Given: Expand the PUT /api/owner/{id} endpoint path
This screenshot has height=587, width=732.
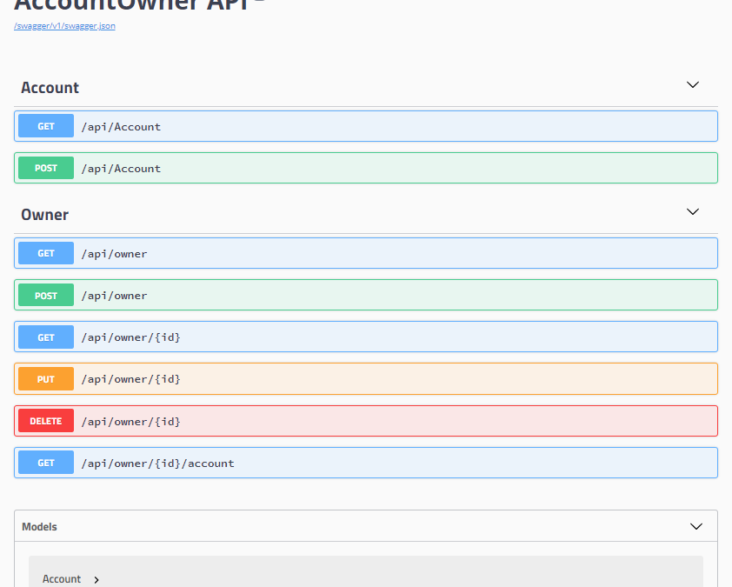Looking at the screenshot, I should 131,379.
